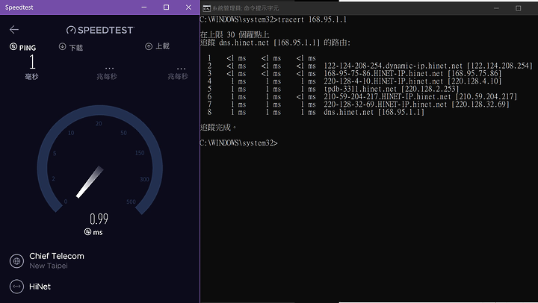Select the Chief Telecom server name
This screenshot has height=303, width=538.
pos(57,256)
